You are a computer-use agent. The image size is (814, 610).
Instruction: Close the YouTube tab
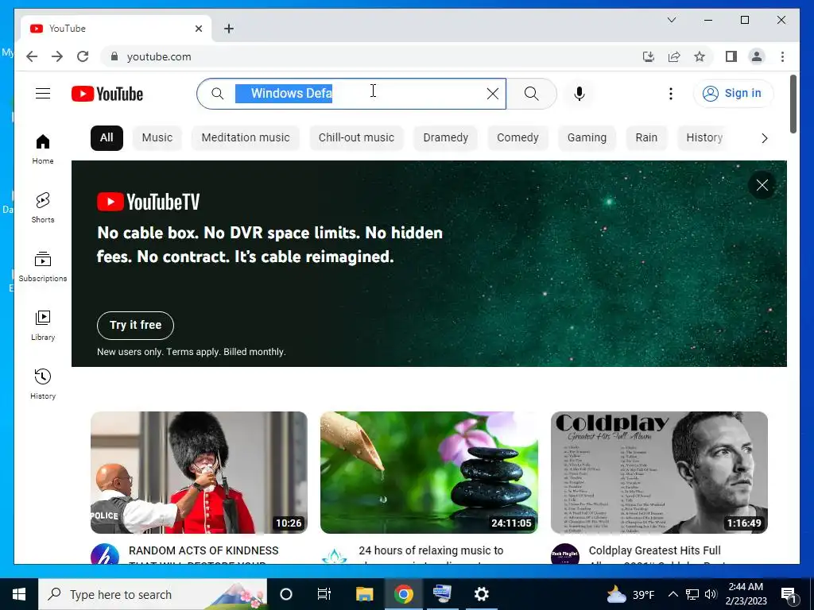[x=198, y=29]
